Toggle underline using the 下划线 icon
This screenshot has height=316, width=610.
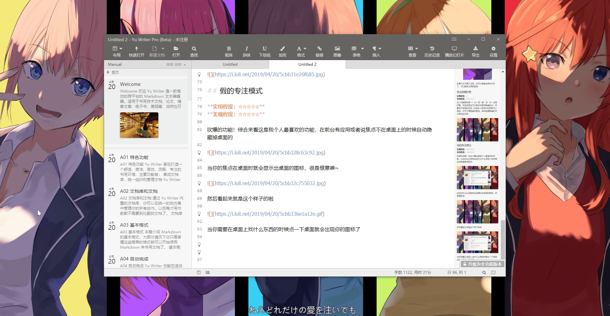[264, 49]
